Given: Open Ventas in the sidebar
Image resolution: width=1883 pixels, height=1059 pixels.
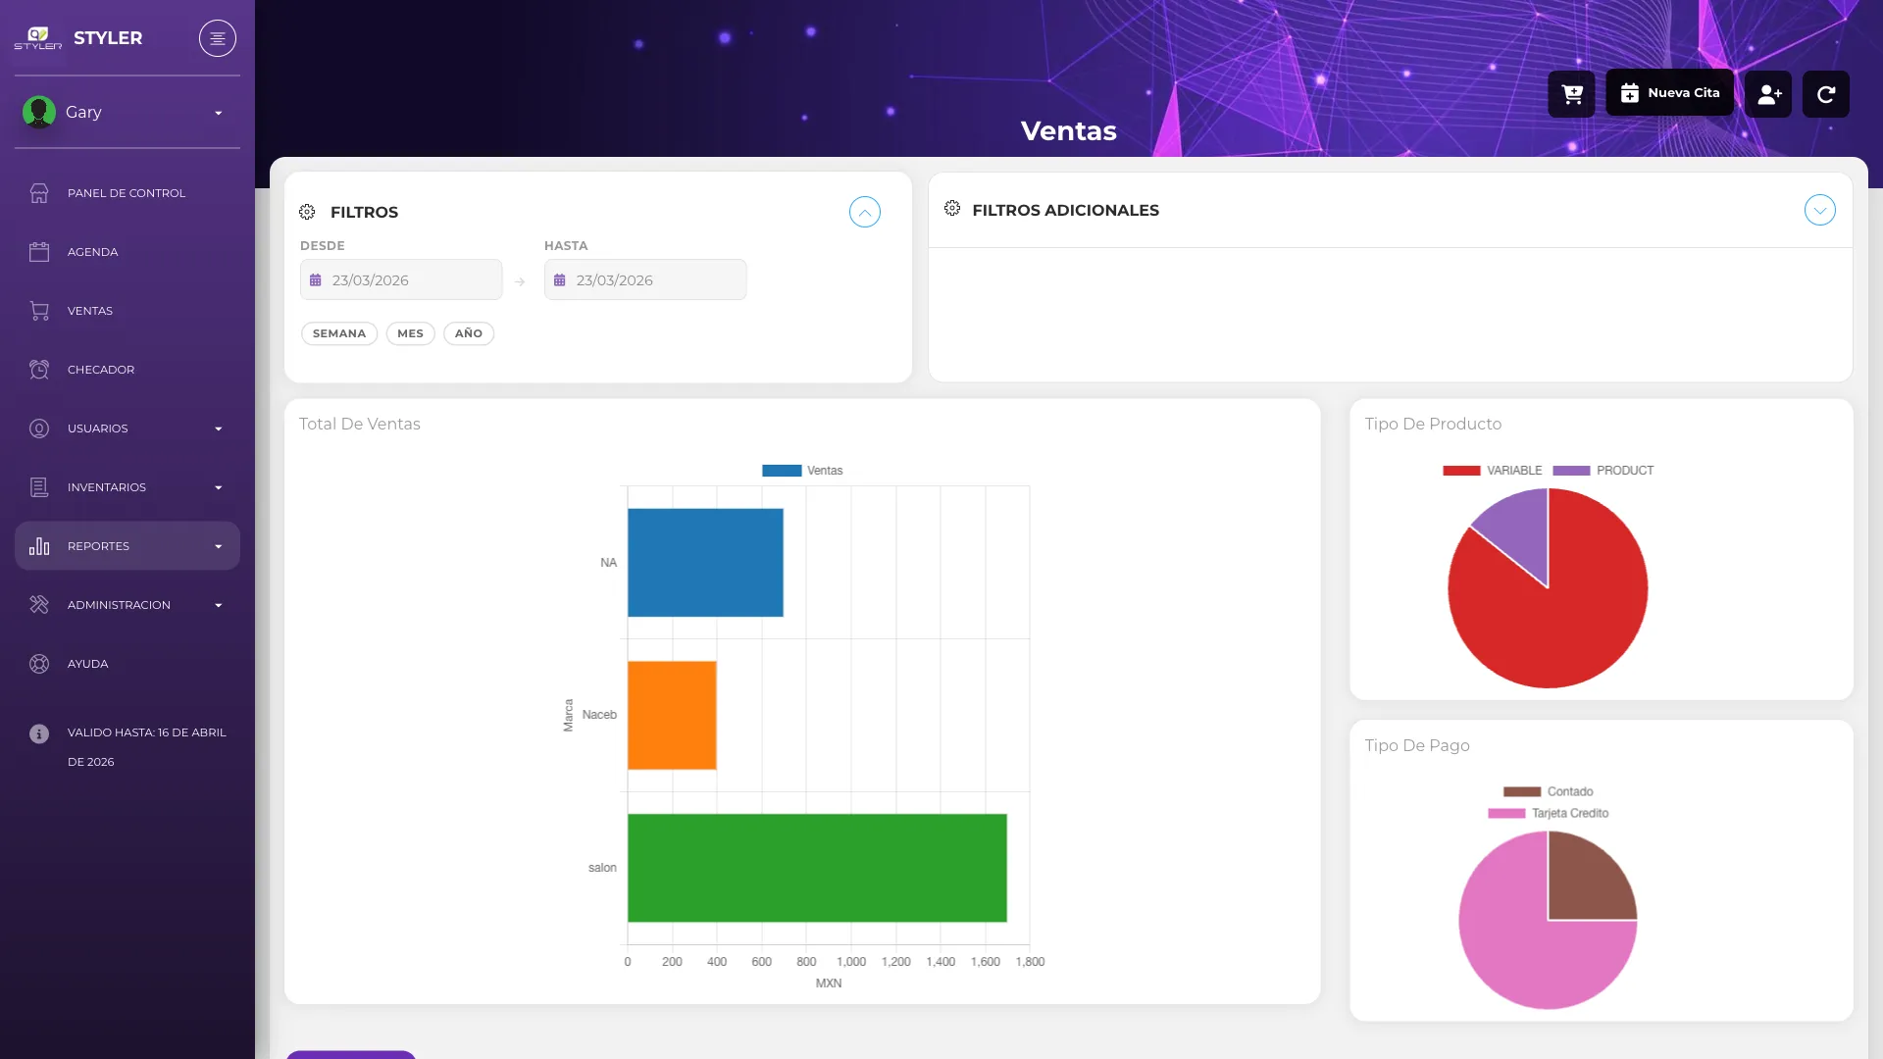Looking at the screenshot, I should [127, 311].
